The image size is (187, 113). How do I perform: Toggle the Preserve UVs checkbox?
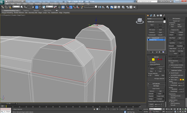(170, 30)
